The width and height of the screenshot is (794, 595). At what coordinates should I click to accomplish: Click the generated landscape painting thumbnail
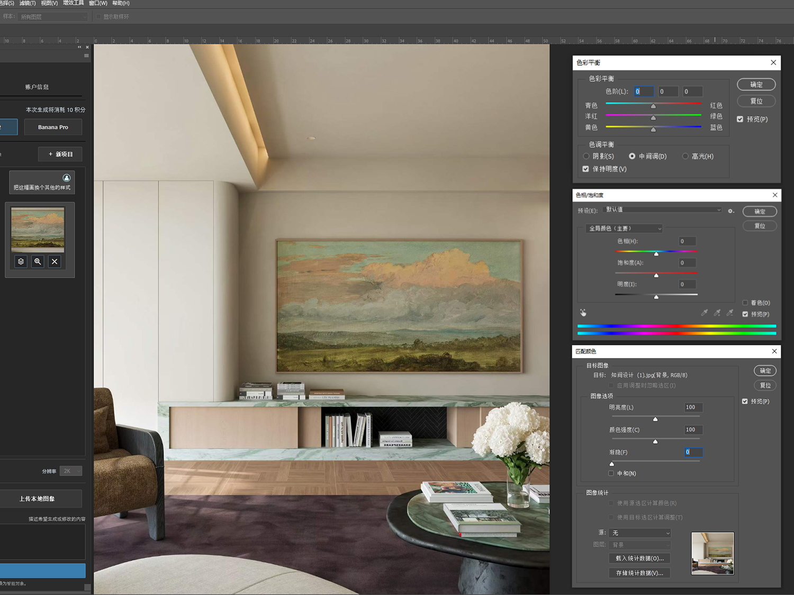click(38, 229)
